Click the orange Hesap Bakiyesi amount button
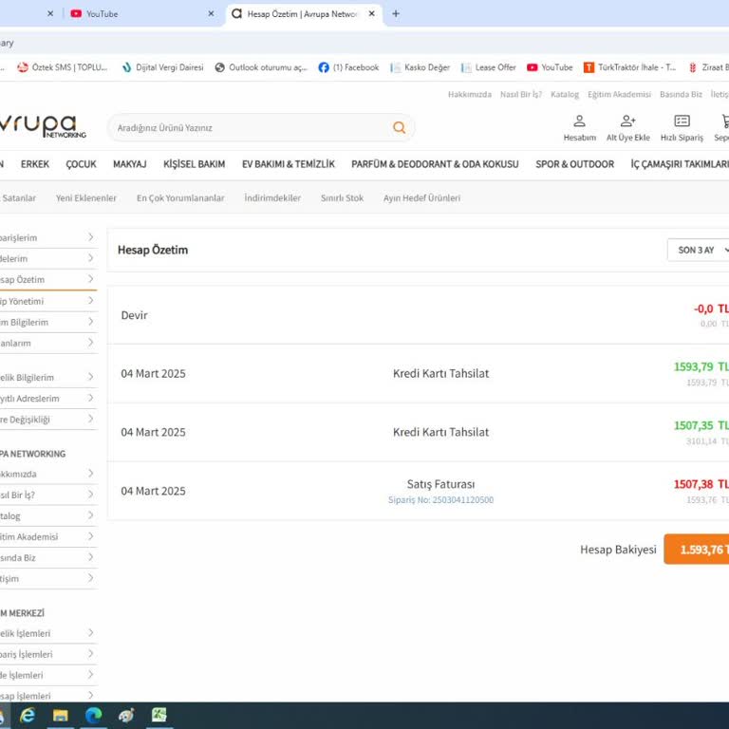Screen dimensions: 729x729 coord(697,549)
